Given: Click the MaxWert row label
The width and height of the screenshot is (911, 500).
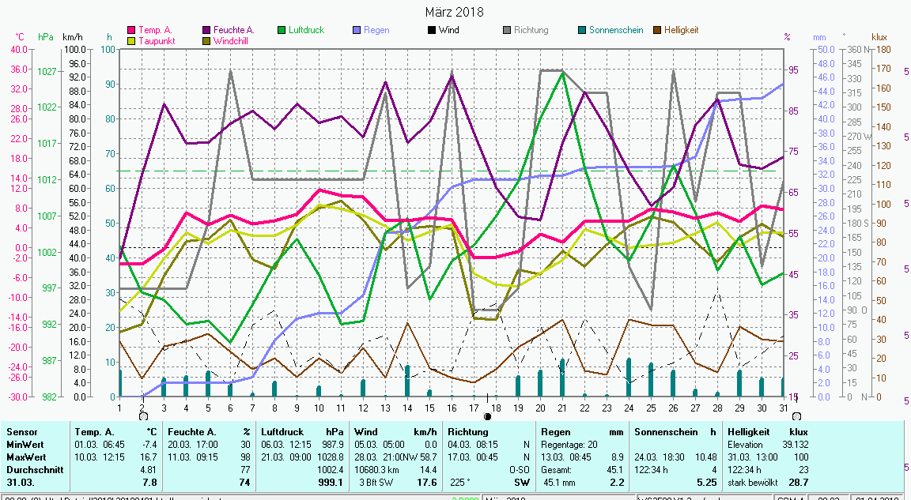Looking at the screenshot, I should pos(25,456).
